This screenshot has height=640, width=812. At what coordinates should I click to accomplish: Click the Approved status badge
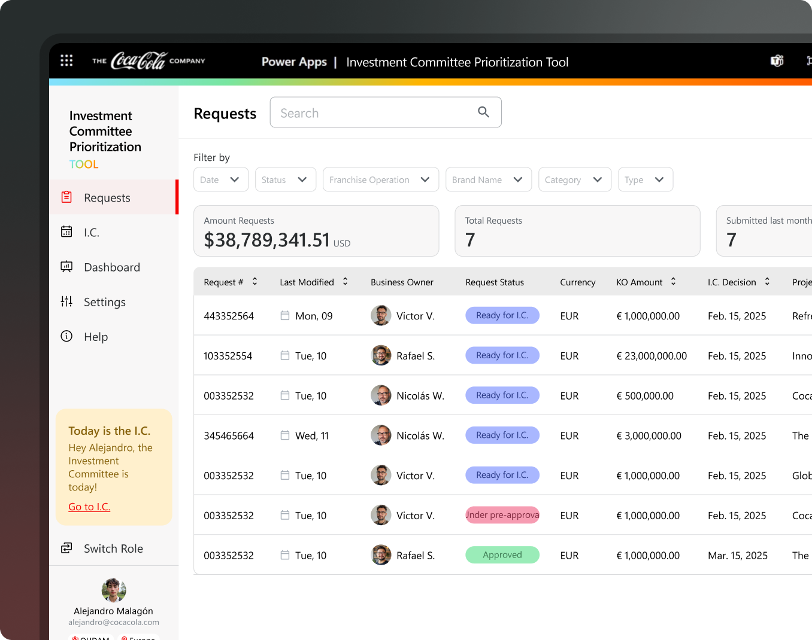[502, 555]
